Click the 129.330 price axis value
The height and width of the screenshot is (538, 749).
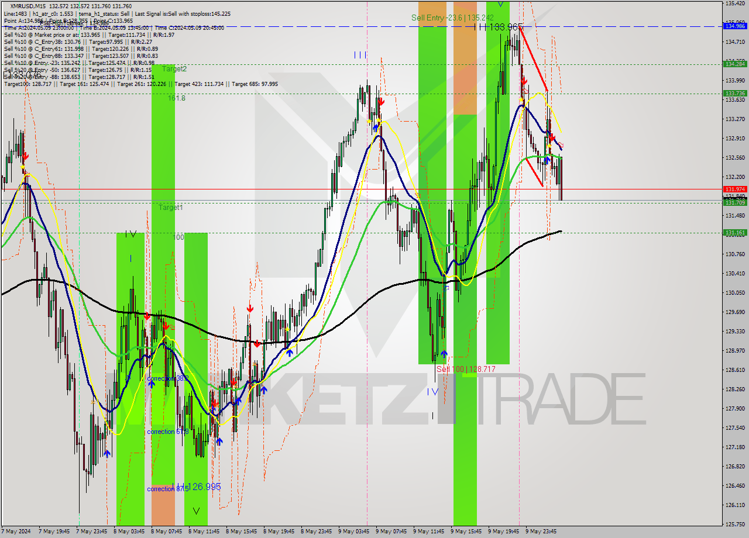(x=735, y=332)
